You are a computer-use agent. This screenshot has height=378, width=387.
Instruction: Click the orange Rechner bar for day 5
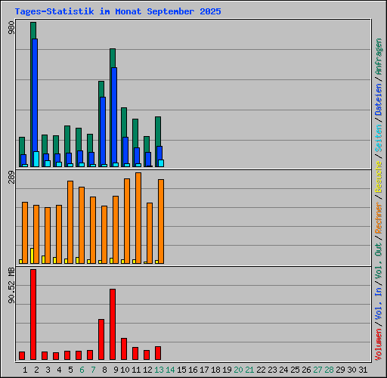[x=70, y=222]
